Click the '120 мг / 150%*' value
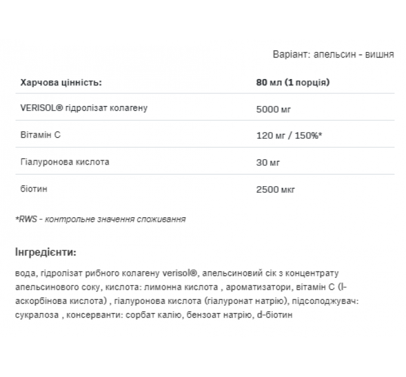 point(289,135)
